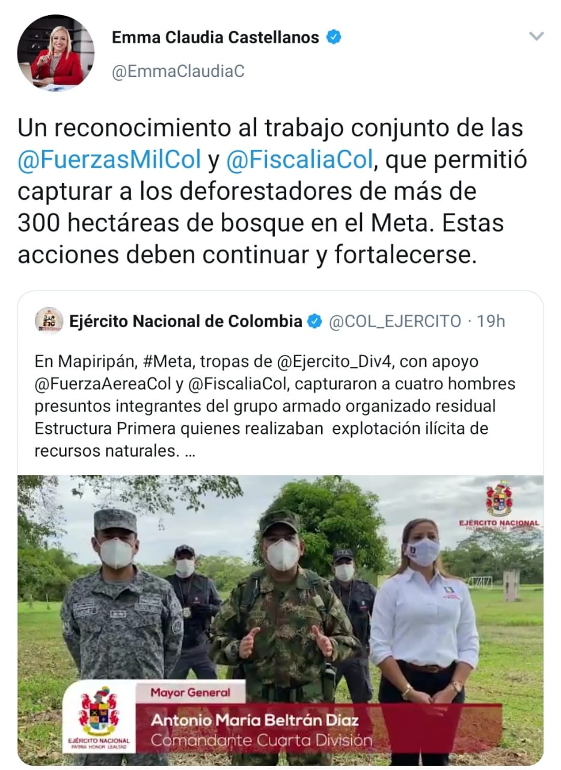Open Ejército Nacional de Colombia avatar
The width and height of the screenshot is (561, 770).
coord(49,321)
